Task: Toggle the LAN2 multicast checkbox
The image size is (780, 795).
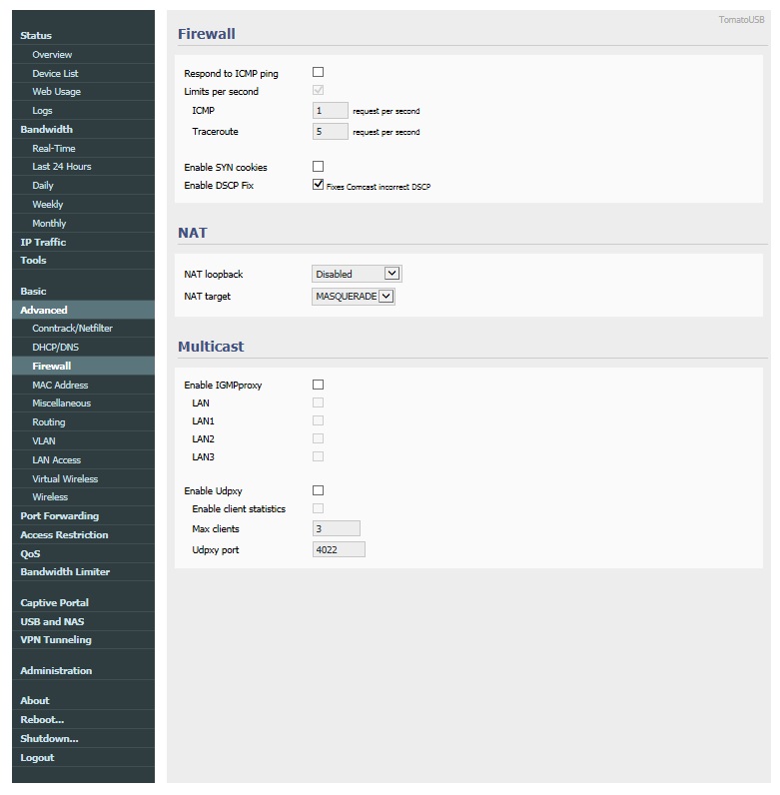Action: pos(318,438)
